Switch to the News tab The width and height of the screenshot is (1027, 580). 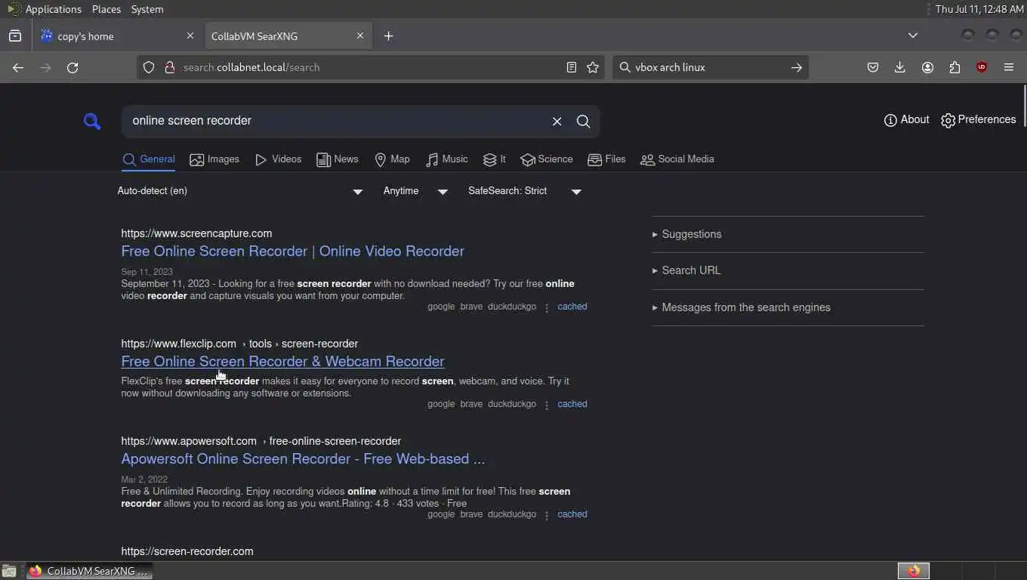[x=337, y=159]
